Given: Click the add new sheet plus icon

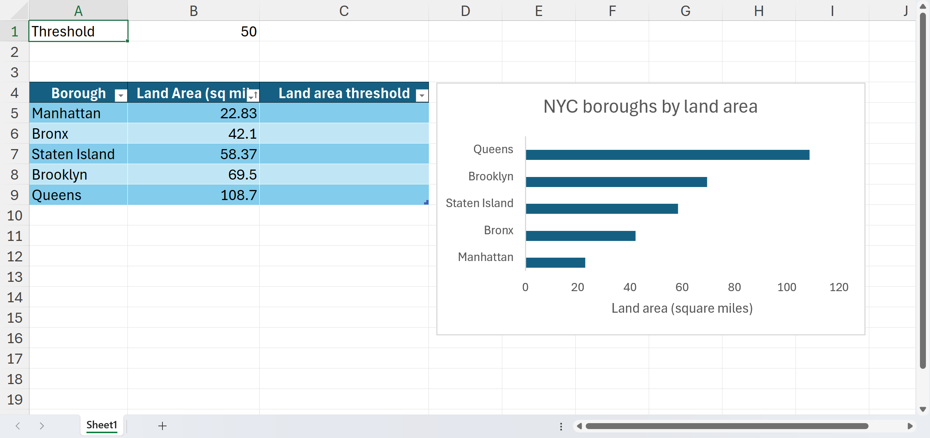Looking at the screenshot, I should coord(162,426).
